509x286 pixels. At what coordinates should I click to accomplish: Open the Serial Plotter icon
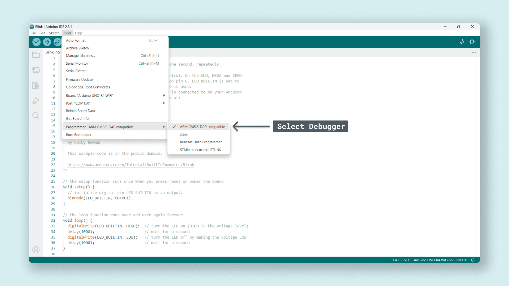[462, 42]
